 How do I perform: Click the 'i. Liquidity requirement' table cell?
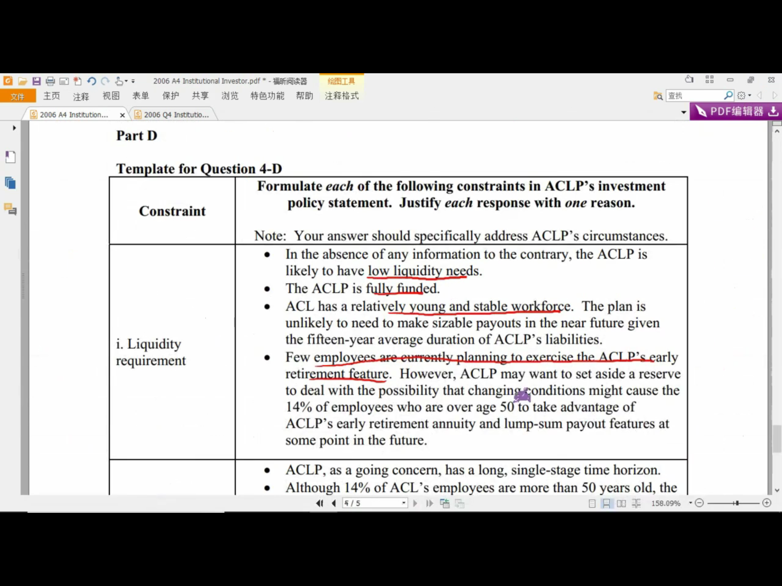pos(172,352)
